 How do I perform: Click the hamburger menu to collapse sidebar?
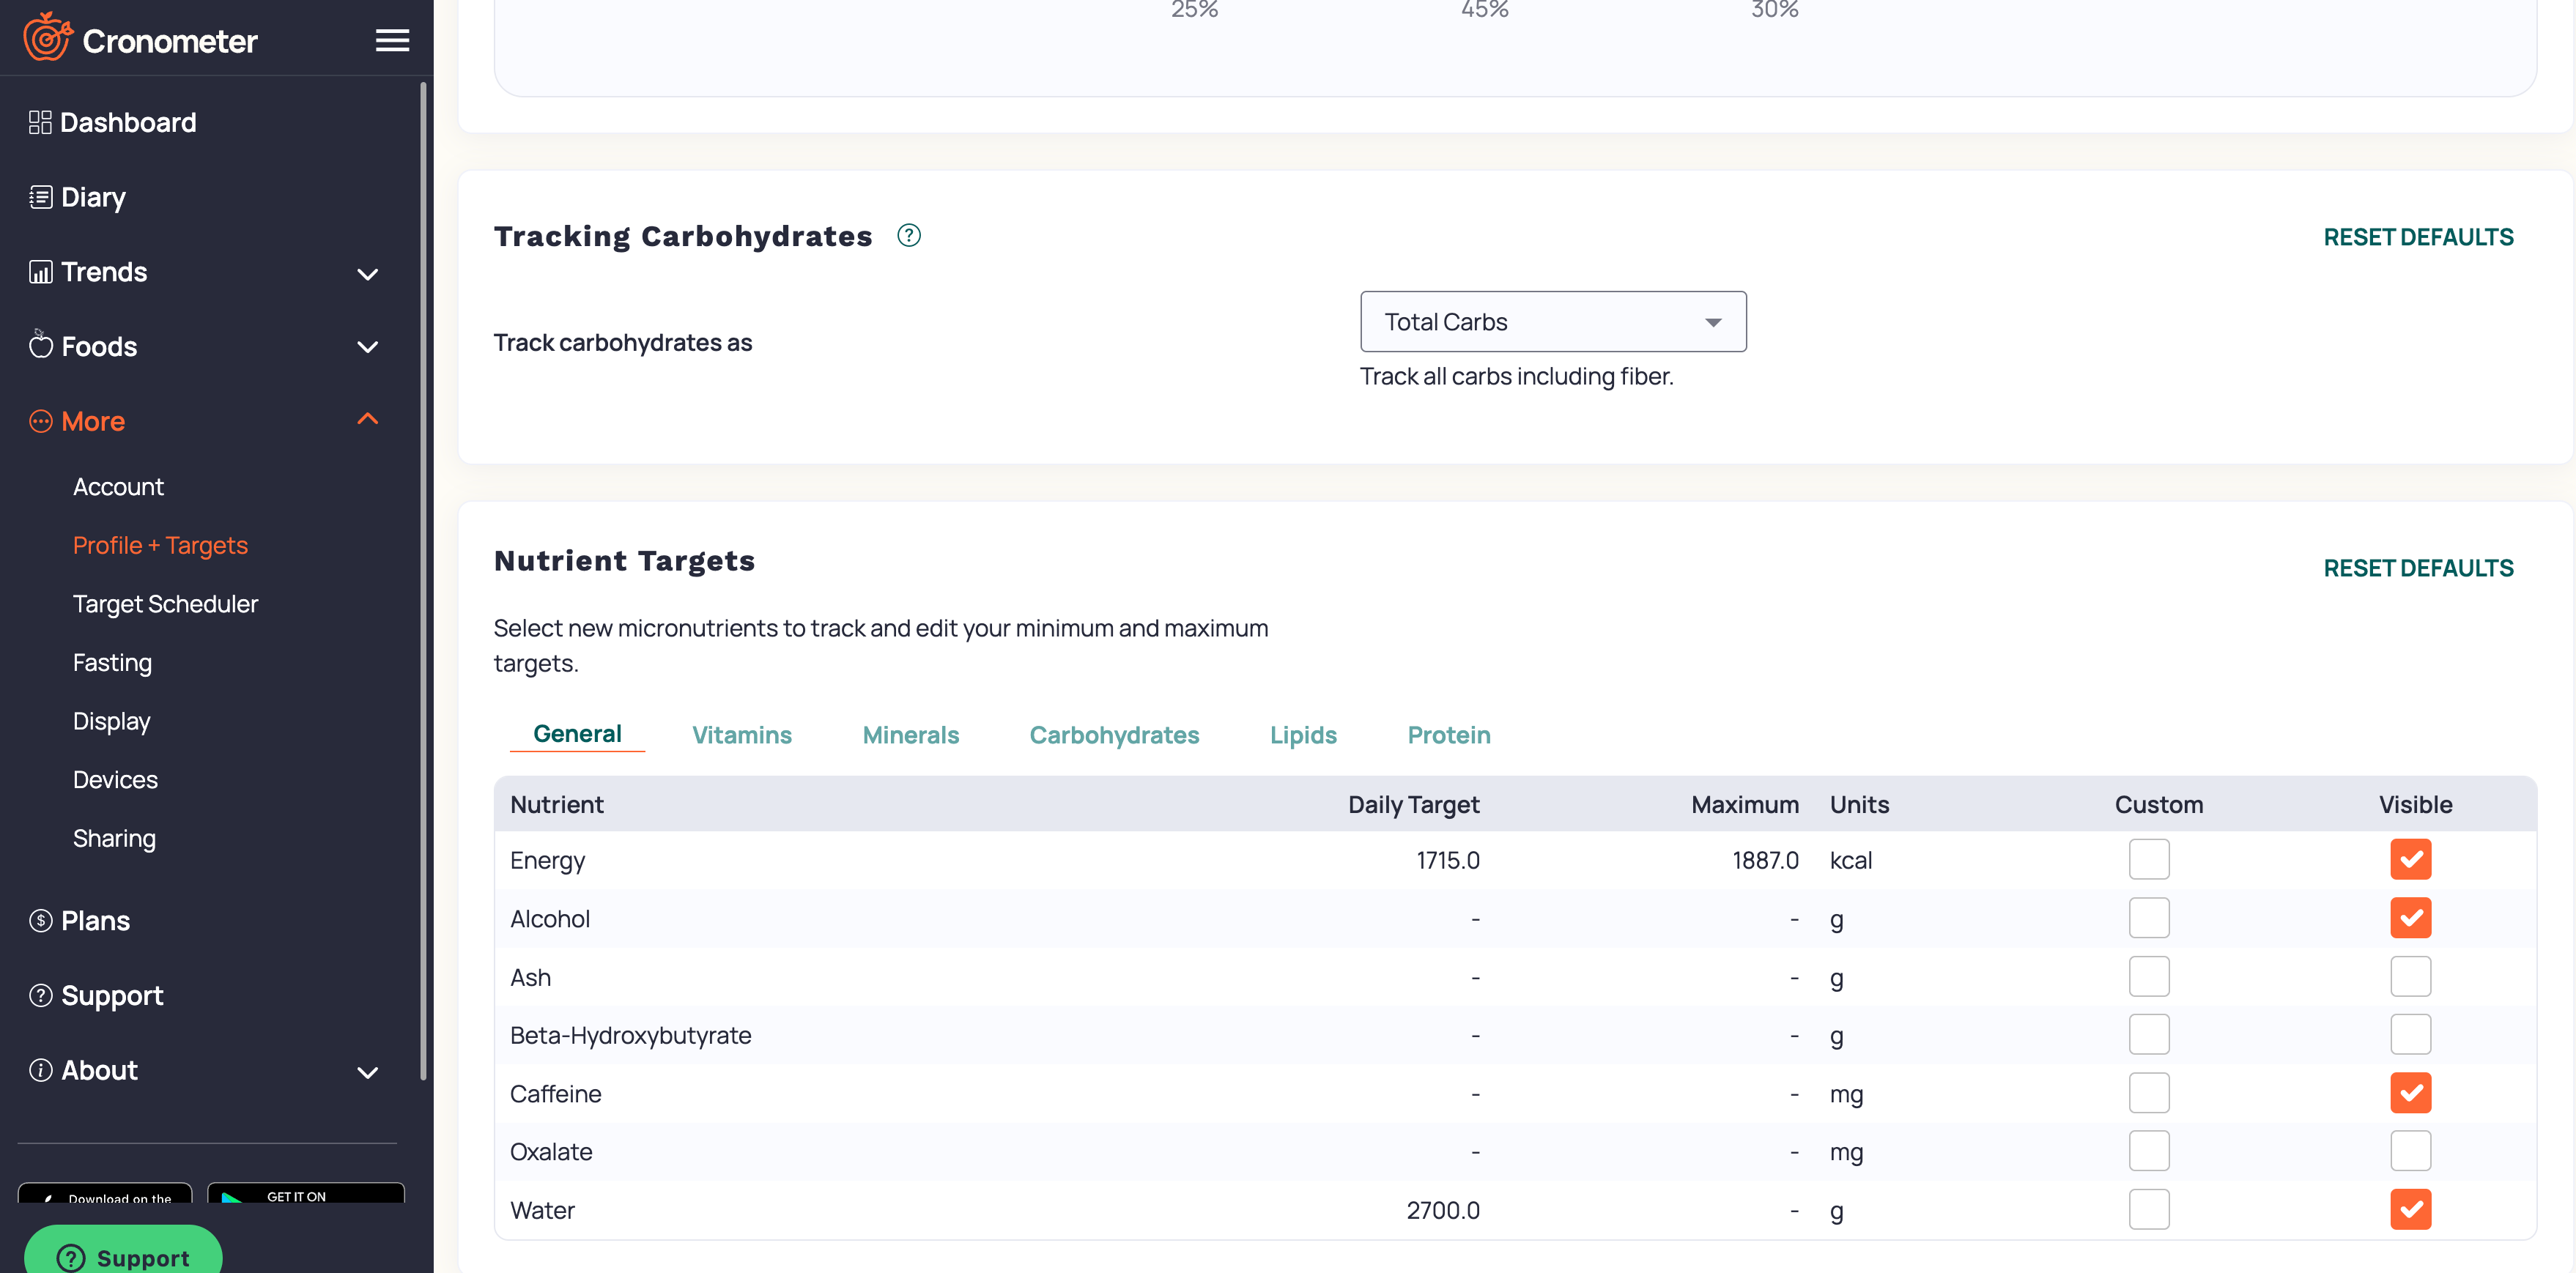[391, 40]
